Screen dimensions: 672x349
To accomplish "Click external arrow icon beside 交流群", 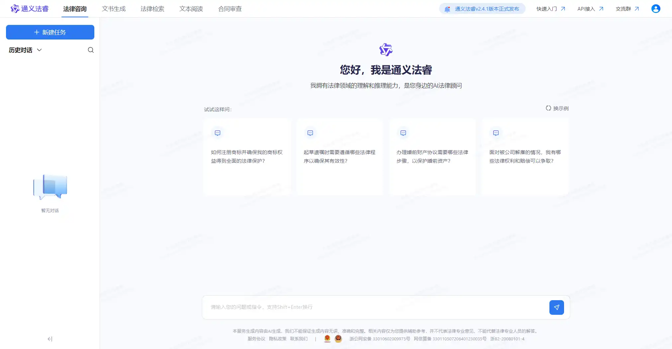I will [637, 9].
